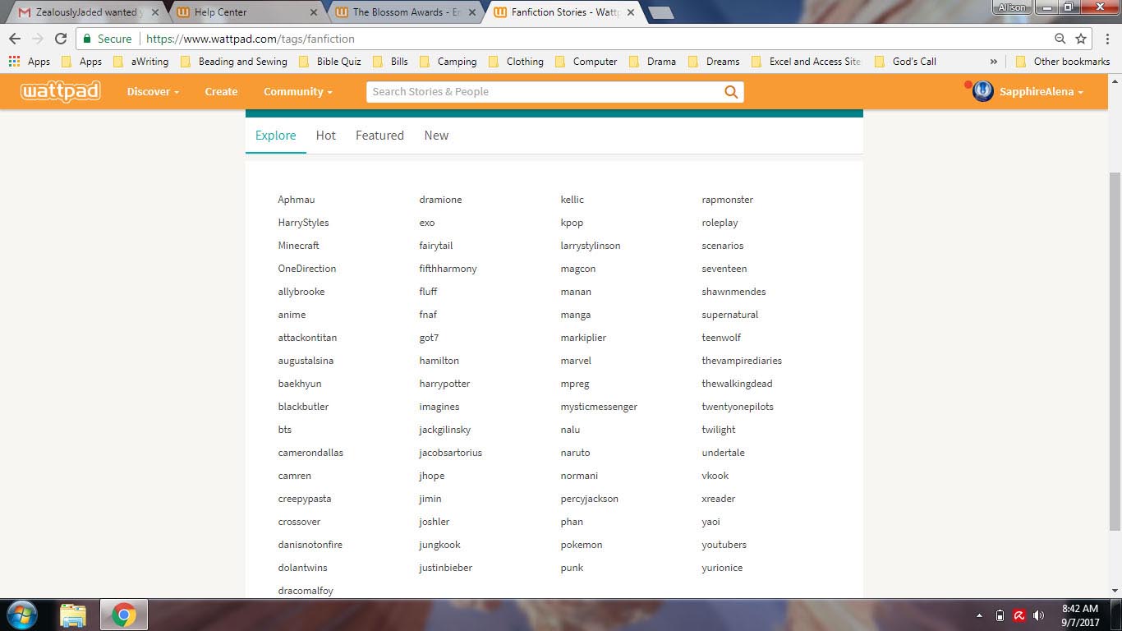Viewport: 1122px width, 631px height.
Task: Click the orange search magnifier icon
Action: point(731,92)
